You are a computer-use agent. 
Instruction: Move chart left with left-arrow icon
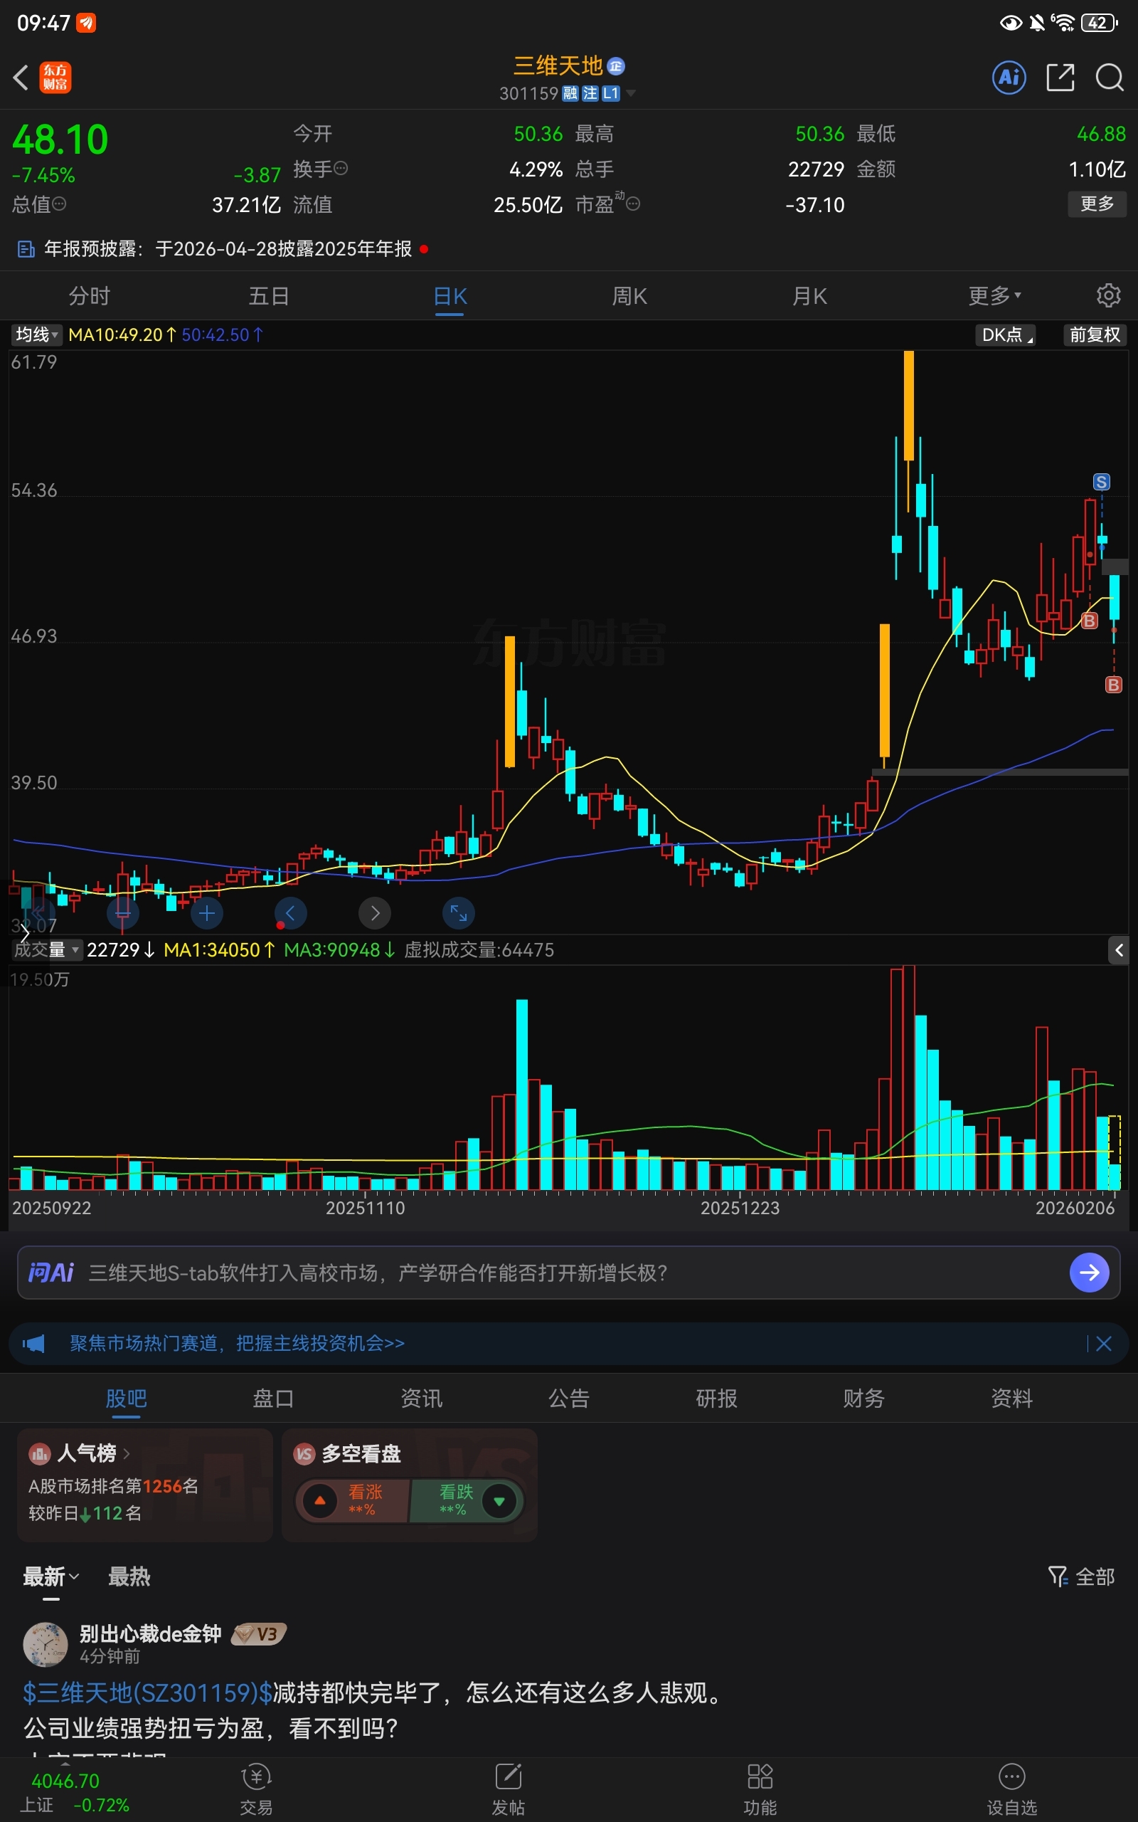point(290,913)
